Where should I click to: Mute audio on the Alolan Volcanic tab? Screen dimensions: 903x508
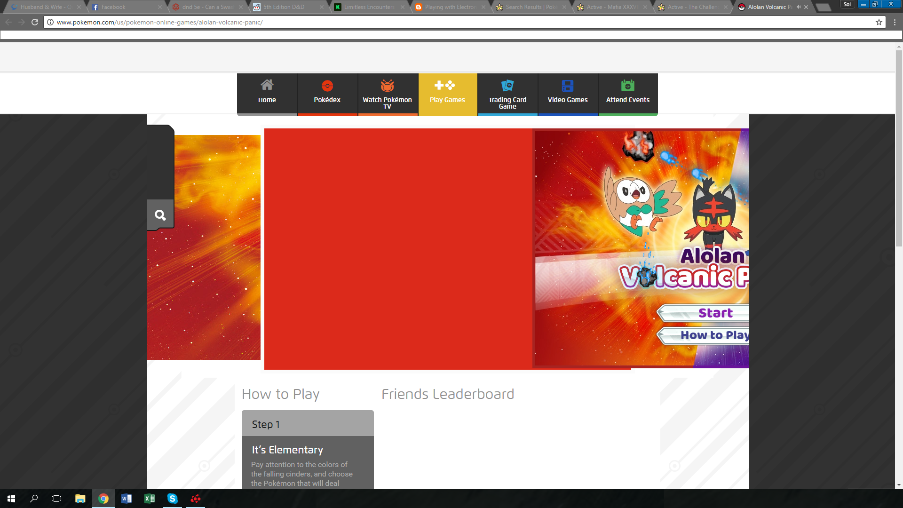point(799,7)
